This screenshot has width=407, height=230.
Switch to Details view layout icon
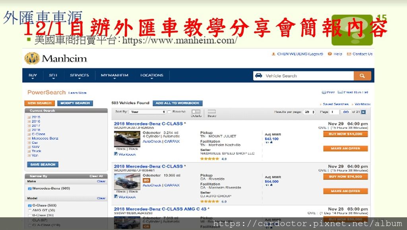(x=196, y=112)
